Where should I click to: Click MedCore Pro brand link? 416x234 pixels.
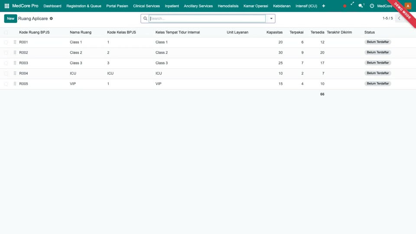pos(25,6)
